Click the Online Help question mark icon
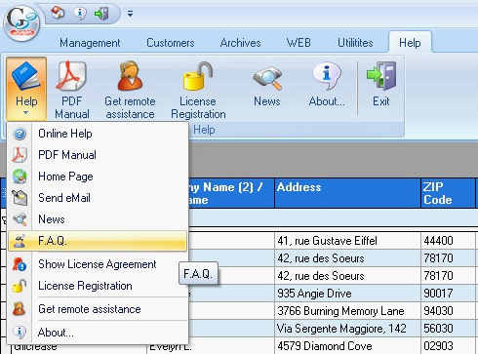The height and width of the screenshot is (354, 478). coord(20,134)
